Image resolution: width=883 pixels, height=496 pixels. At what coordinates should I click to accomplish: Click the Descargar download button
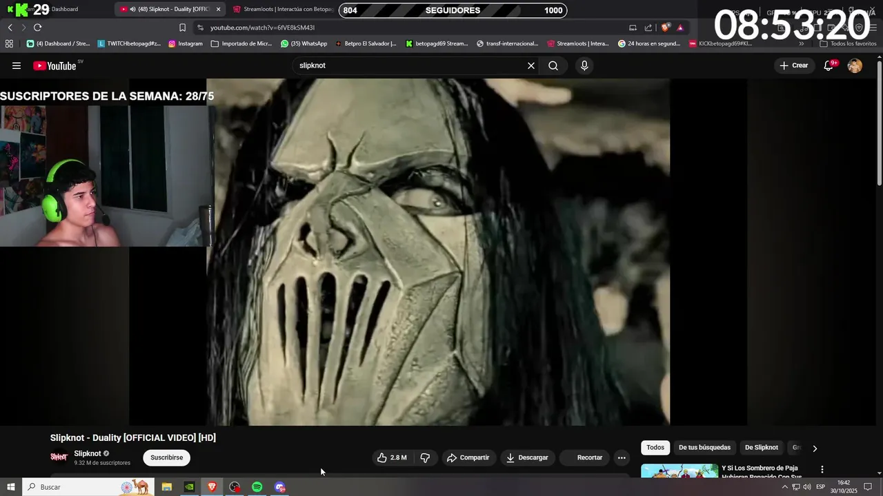point(527,457)
